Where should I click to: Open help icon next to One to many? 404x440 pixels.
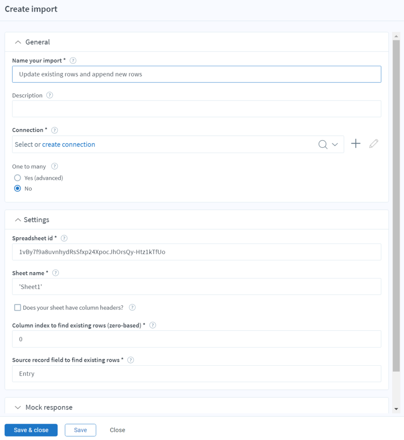click(x=55, y=166)
